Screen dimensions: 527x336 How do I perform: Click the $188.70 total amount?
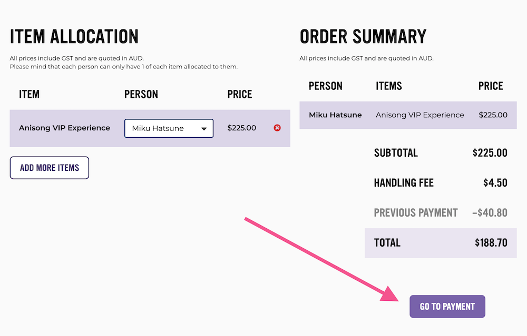(491, 242)
